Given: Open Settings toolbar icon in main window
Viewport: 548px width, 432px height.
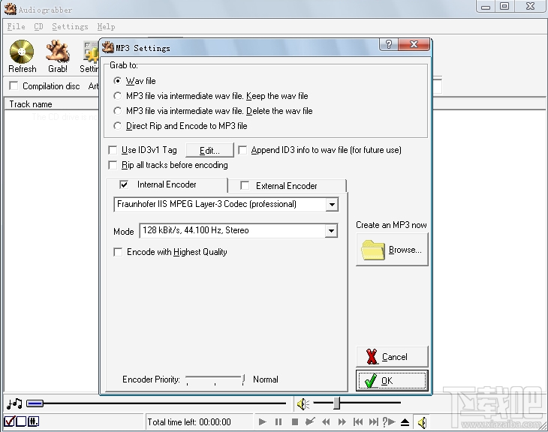Looking at the screenshot, I should tap(91, 56).
